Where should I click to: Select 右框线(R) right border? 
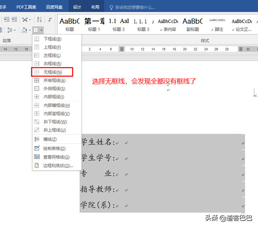57,63
